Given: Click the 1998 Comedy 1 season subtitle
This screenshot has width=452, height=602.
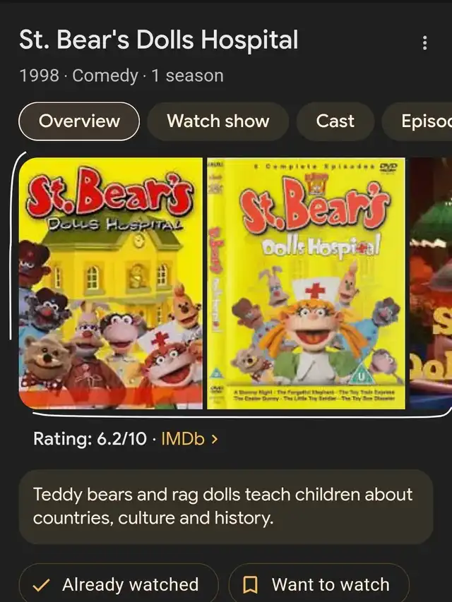Looking at the screenshot, I should pos(121,76).
